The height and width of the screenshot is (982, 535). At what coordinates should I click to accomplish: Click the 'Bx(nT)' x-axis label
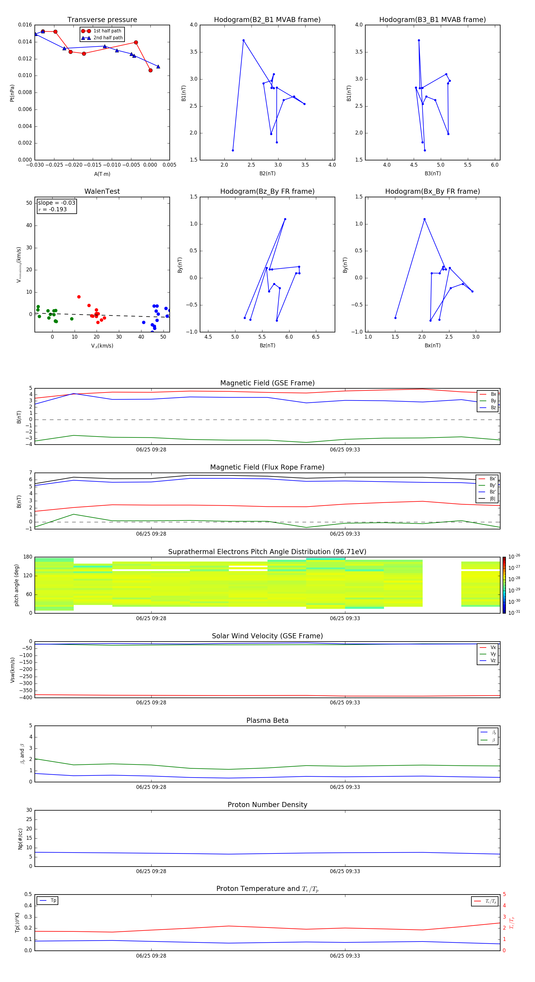point(432,345)
